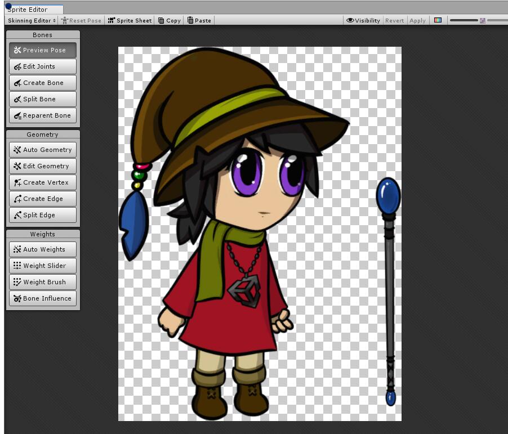This screenshot has width=508, height=434.
Task: Pick the Weight Brush tool
Action: click(43, 282)
